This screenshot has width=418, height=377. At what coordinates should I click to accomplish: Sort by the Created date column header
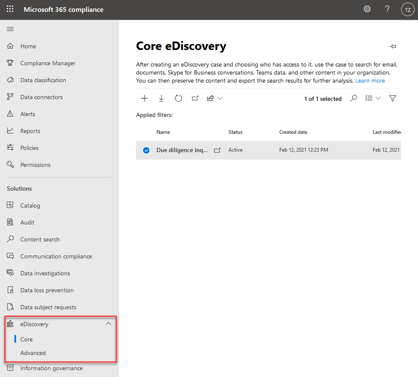(x=293, y=132)
